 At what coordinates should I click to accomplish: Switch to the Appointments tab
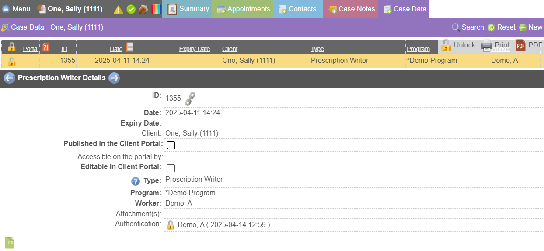(x=243, y=9)
